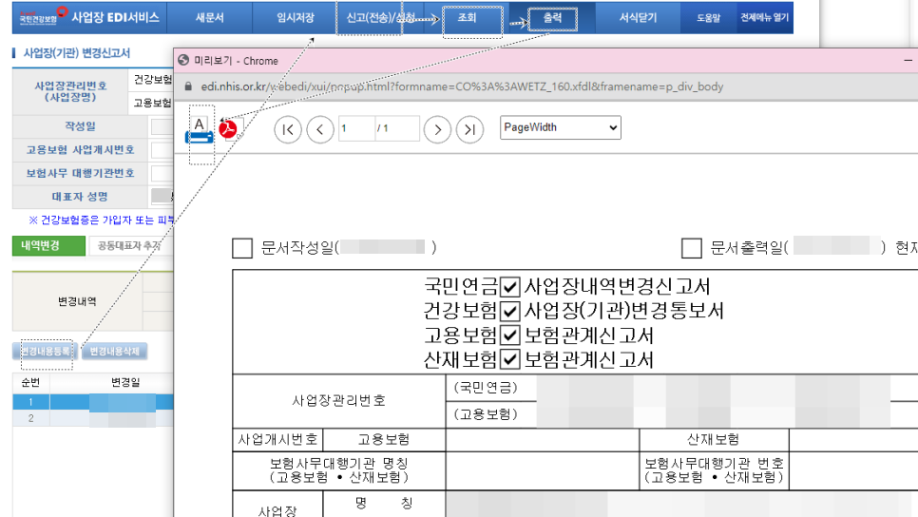Go to first page in preview

[287, 129]
